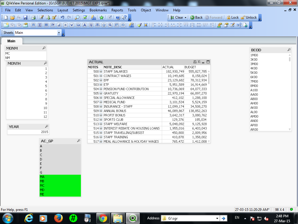
Task: Create a Statistics Box sigma icon
Action: 40,25
